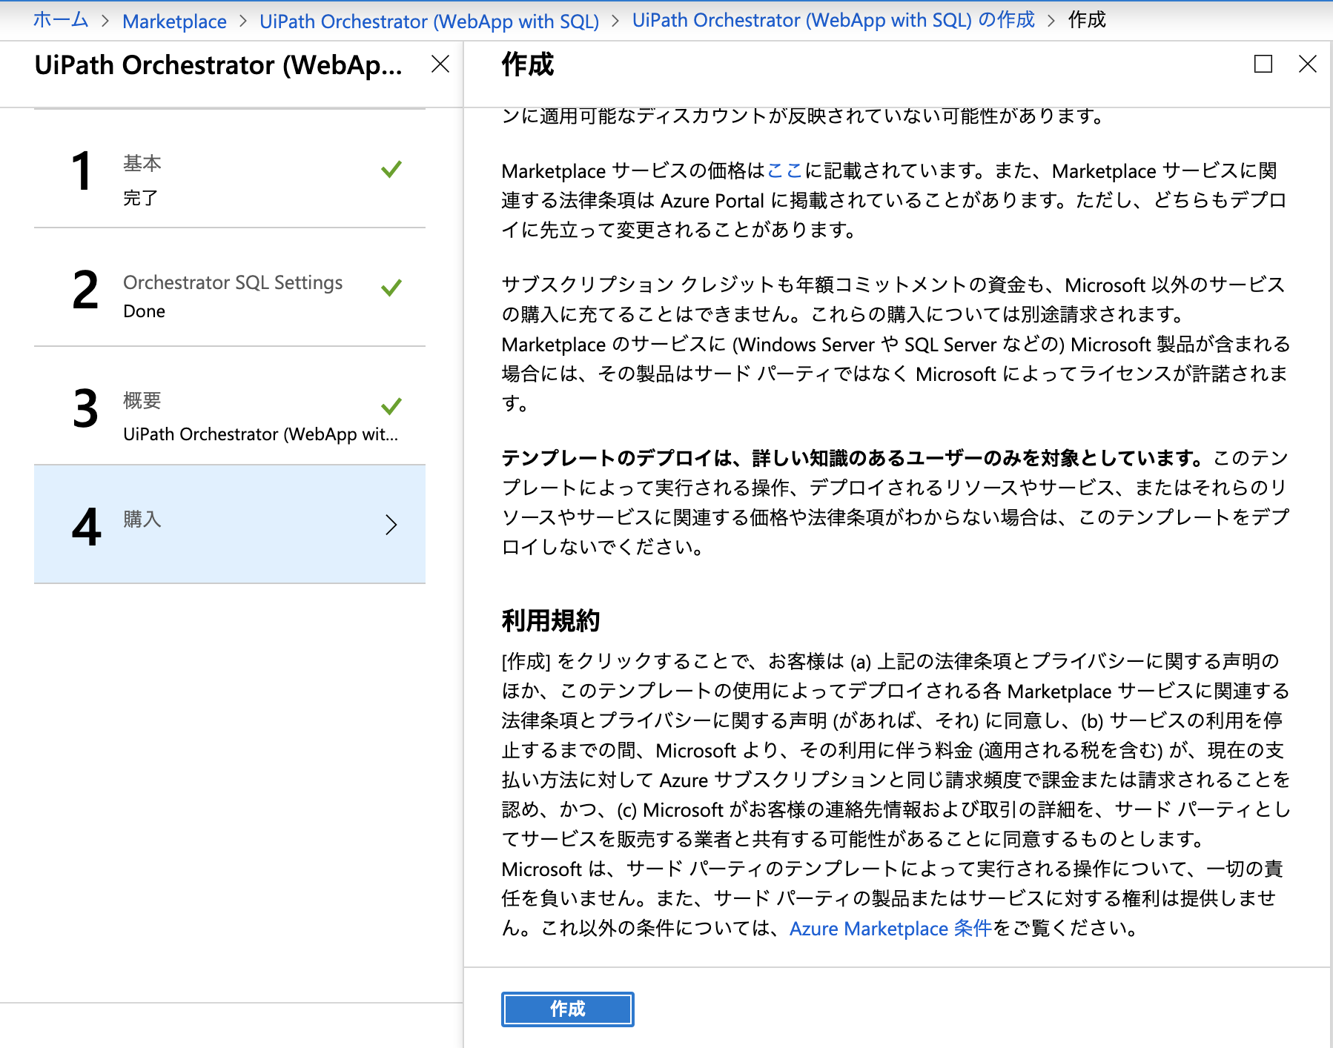Click the SQL Settings step checkmark
1333x1048 pixels.
(x=391, y=287)
